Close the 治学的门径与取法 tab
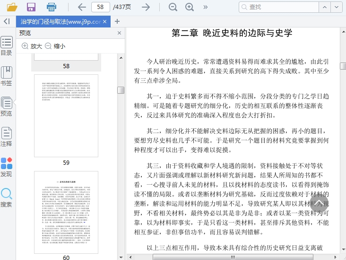 [105, 22]
